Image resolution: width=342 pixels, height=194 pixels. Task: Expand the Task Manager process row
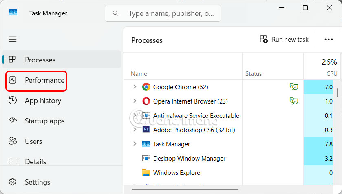[x=135, y=144]
